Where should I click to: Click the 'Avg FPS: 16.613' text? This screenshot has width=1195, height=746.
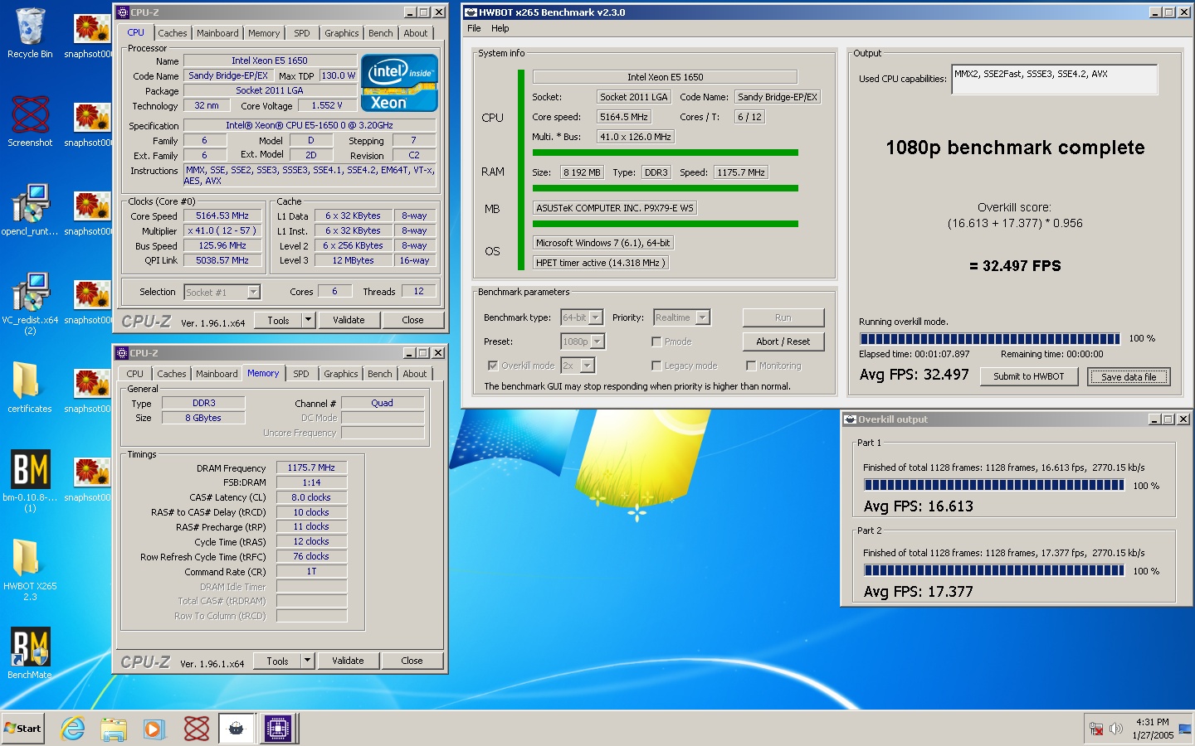click(x=919, y=506)
